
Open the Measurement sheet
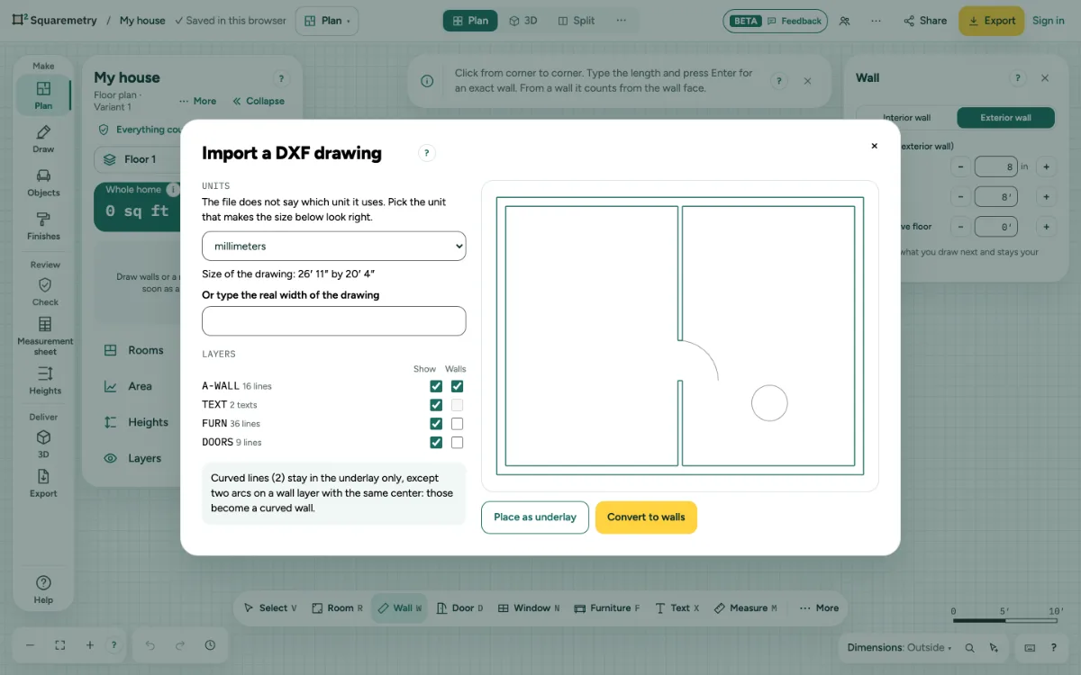[45, 336]
